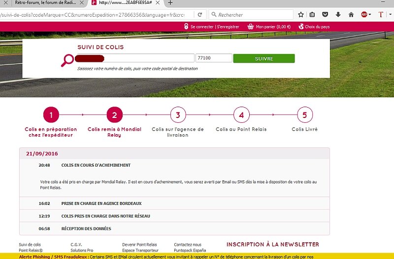Click the Adblock Plus ABP icon
Viewport: 394px width, 259px height.
pyautogui.click(x=364, y=15)
